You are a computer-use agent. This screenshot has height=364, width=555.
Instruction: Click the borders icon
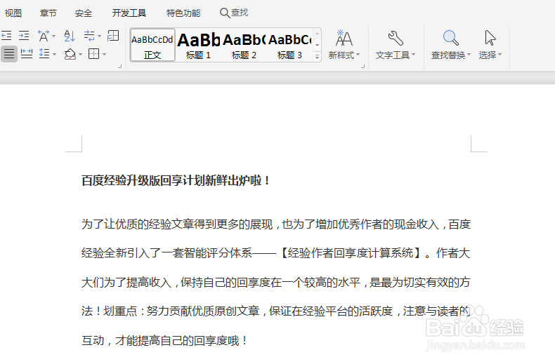coord(94,54)
